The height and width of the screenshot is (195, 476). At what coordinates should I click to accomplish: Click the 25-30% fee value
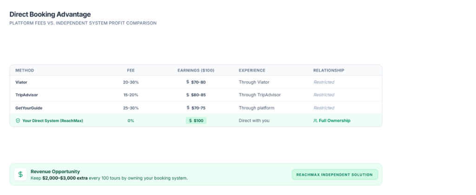(131, 108)
